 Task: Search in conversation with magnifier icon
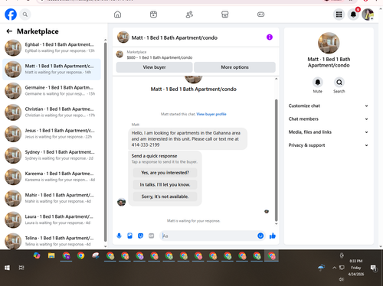click(339, 83)
